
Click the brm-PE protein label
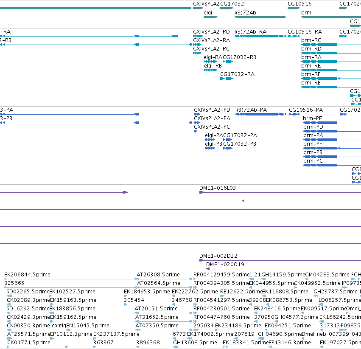pos(313,118)
